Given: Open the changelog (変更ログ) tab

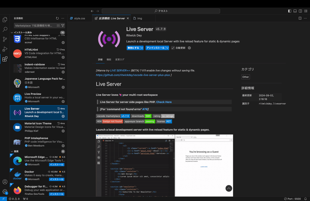Looking at the screenshot, I should pos(120,60).
